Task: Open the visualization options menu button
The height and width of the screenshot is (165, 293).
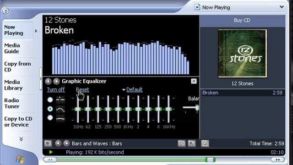Action: [x=48, y=143]
